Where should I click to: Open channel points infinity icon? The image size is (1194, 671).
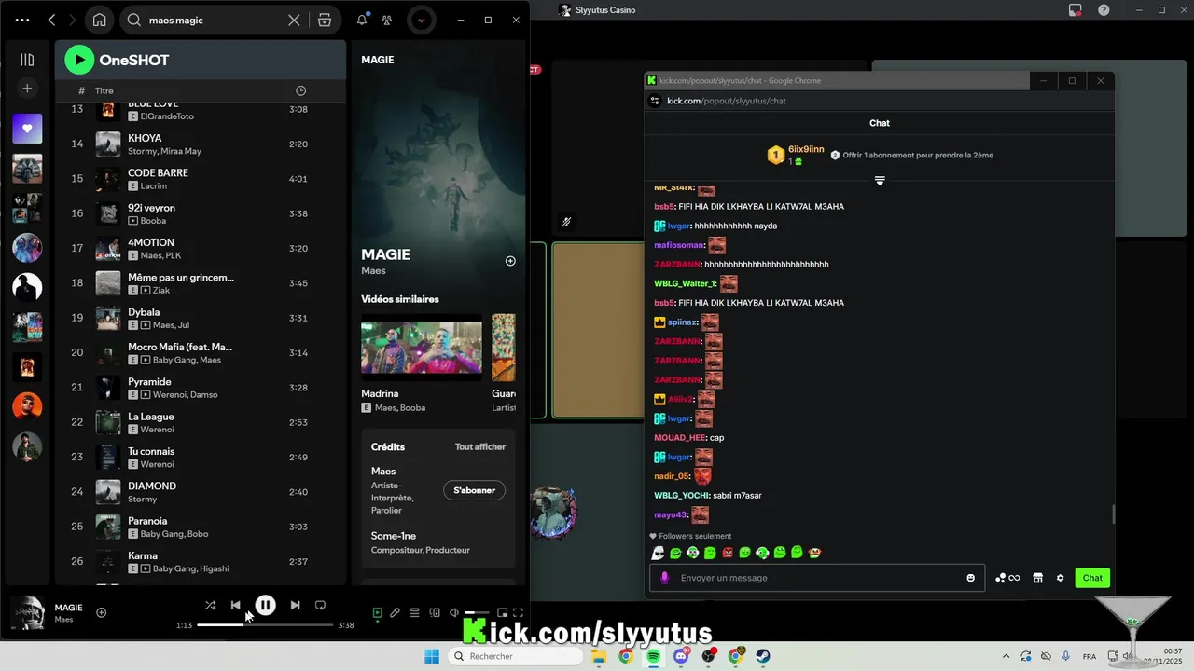[x=1007, y=578]
